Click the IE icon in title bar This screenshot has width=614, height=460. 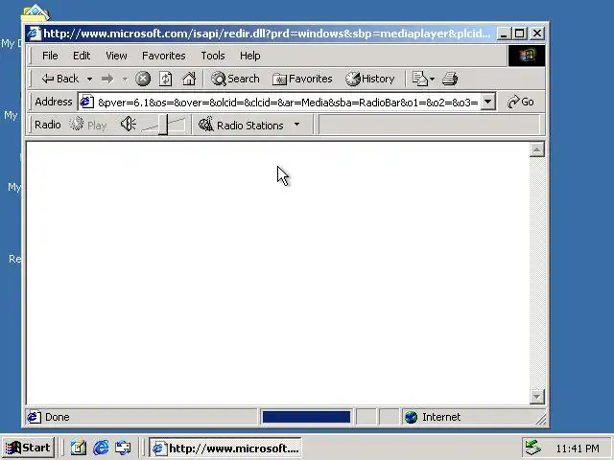pos(35,34)
